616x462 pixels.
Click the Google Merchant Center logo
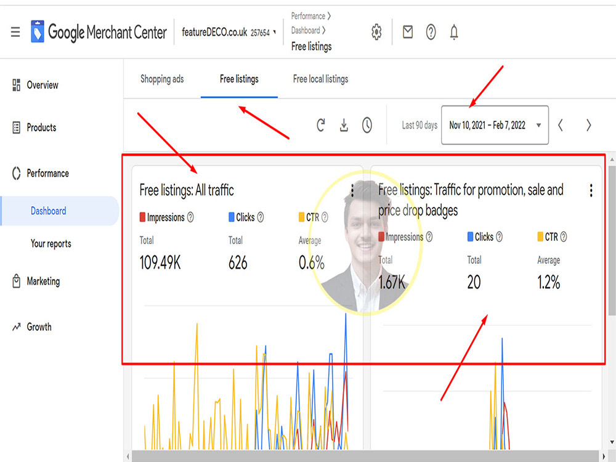99,32
